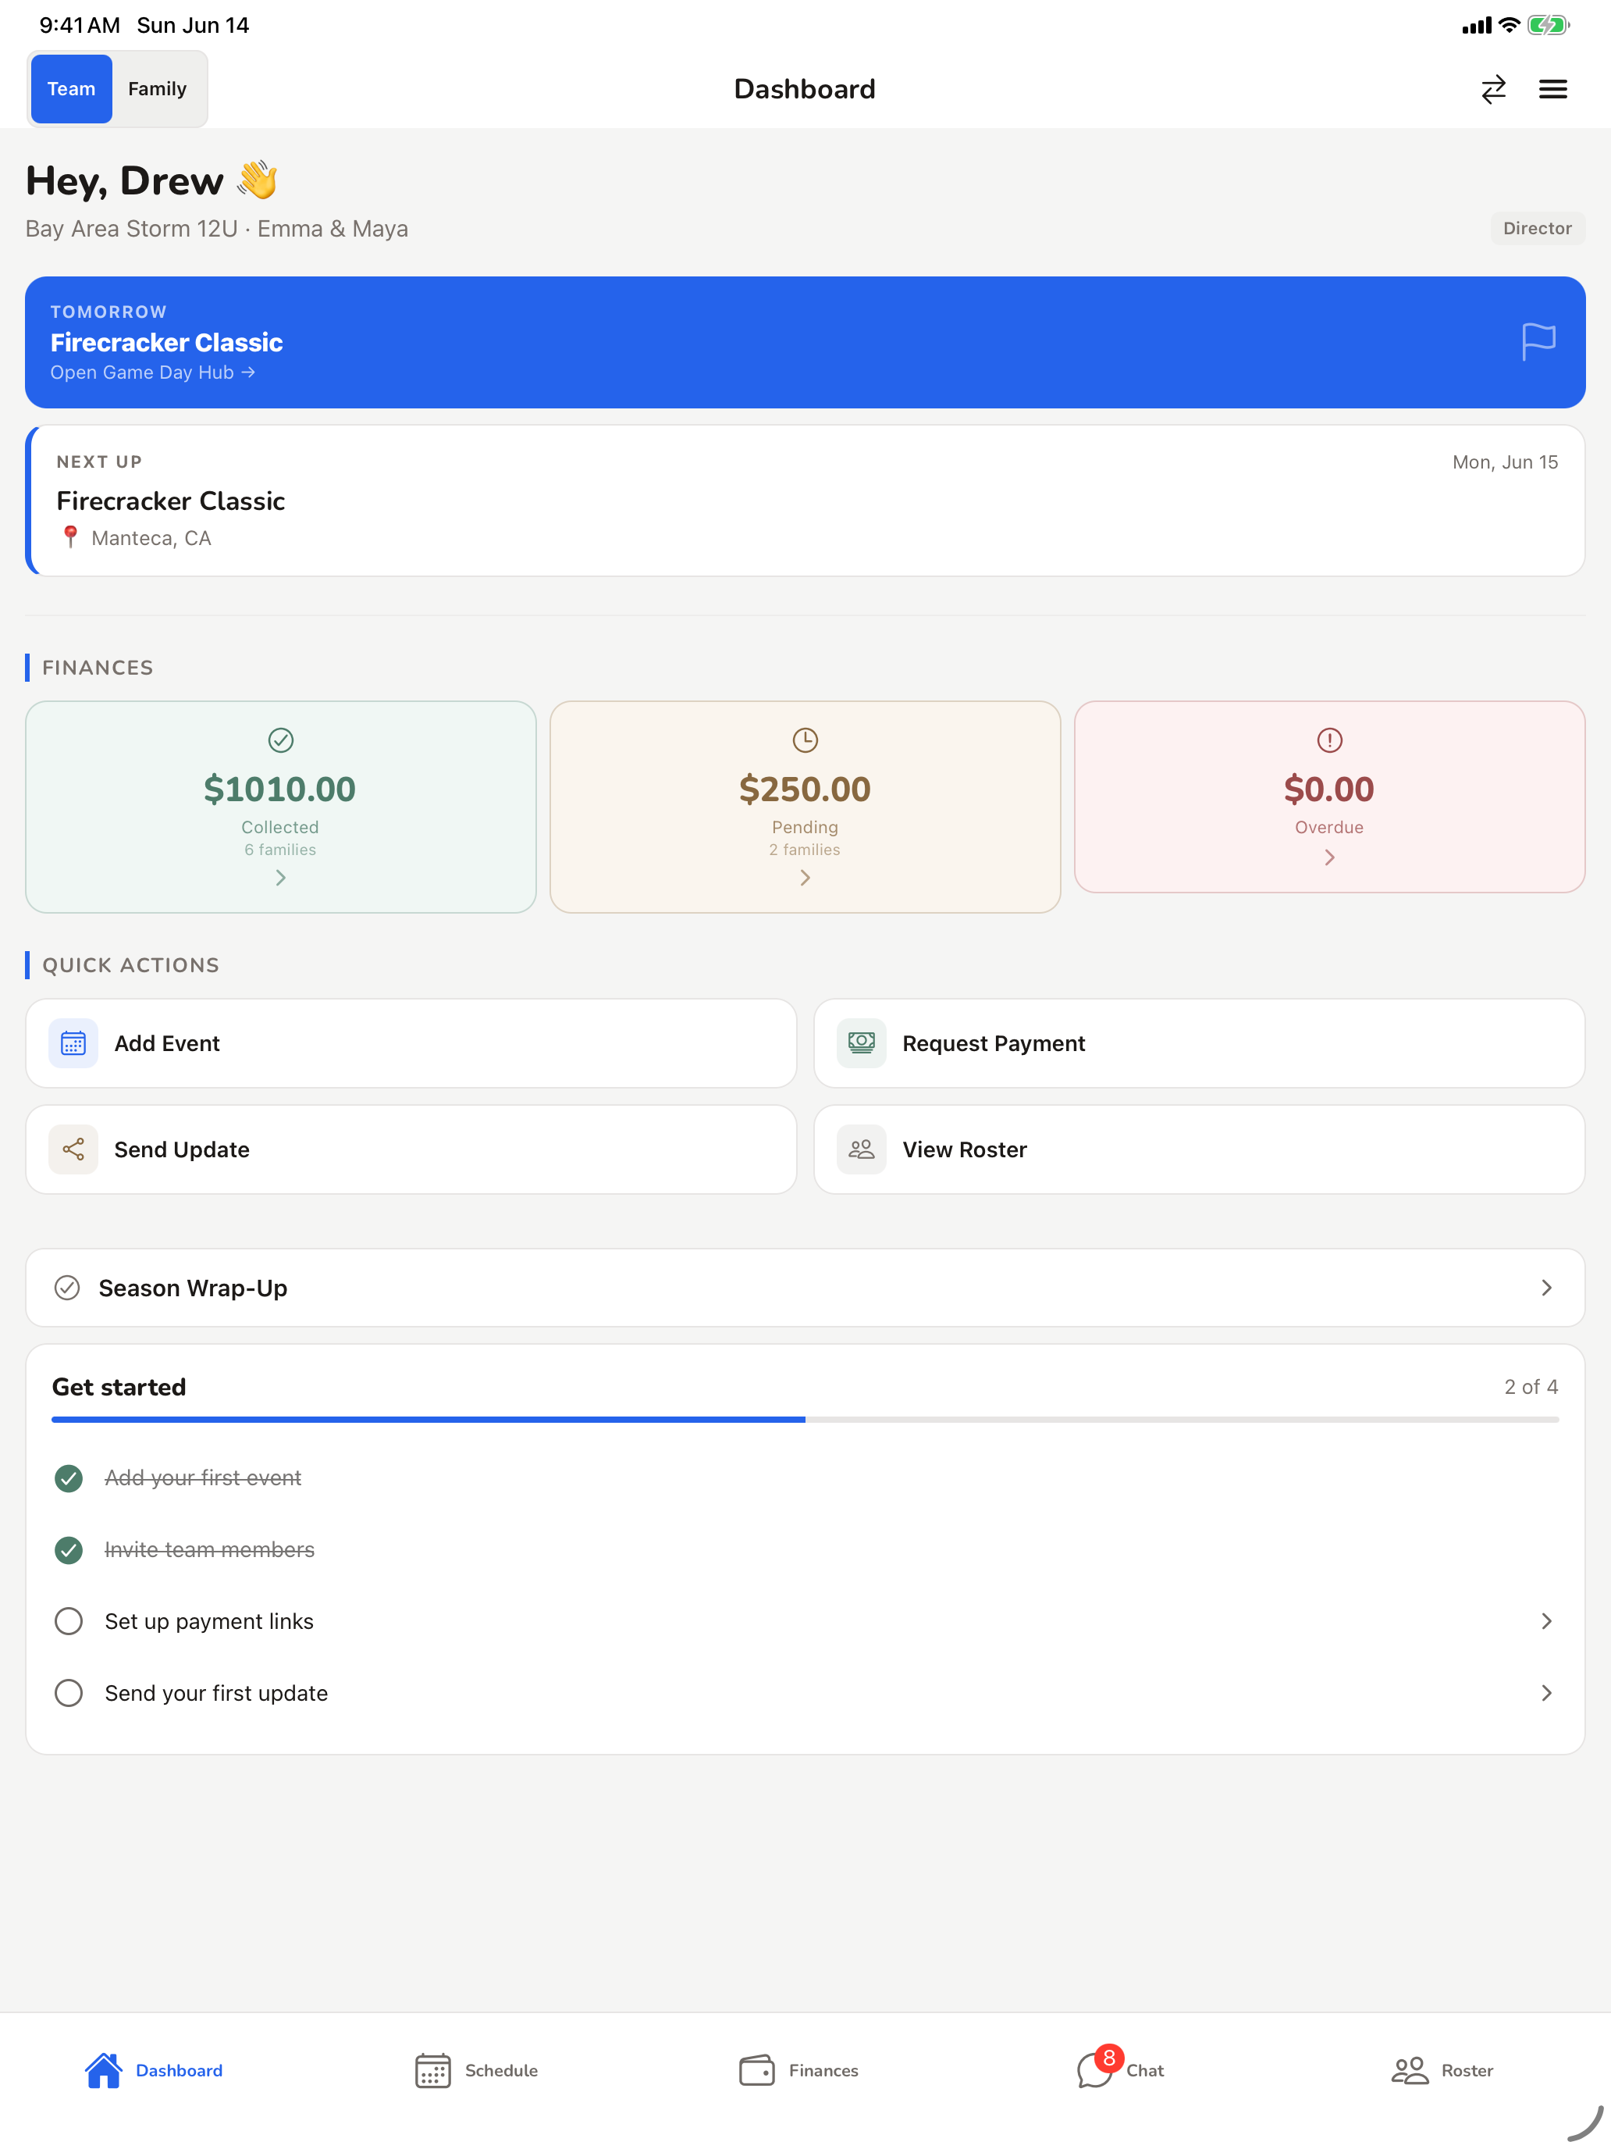Check the Send your first update circle

(x=68, y=1692)
